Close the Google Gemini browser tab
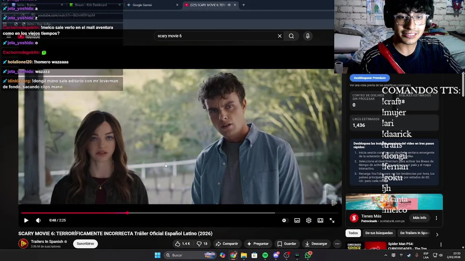465x261 pixels. point(177,5)
